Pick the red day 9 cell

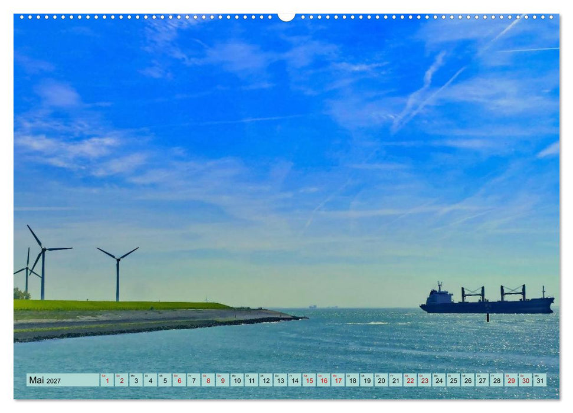(222, 380)
